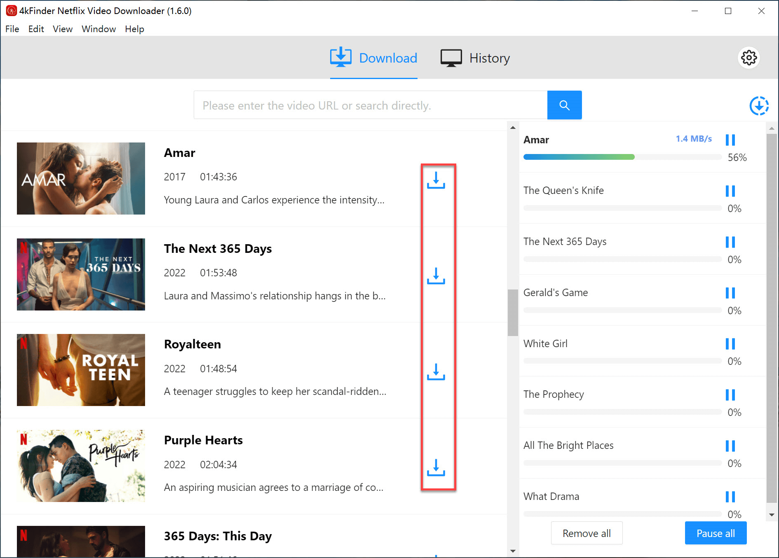Maximize the 4kFinder window
This screenshot has width=779, height=558.
tap(728, 11)
